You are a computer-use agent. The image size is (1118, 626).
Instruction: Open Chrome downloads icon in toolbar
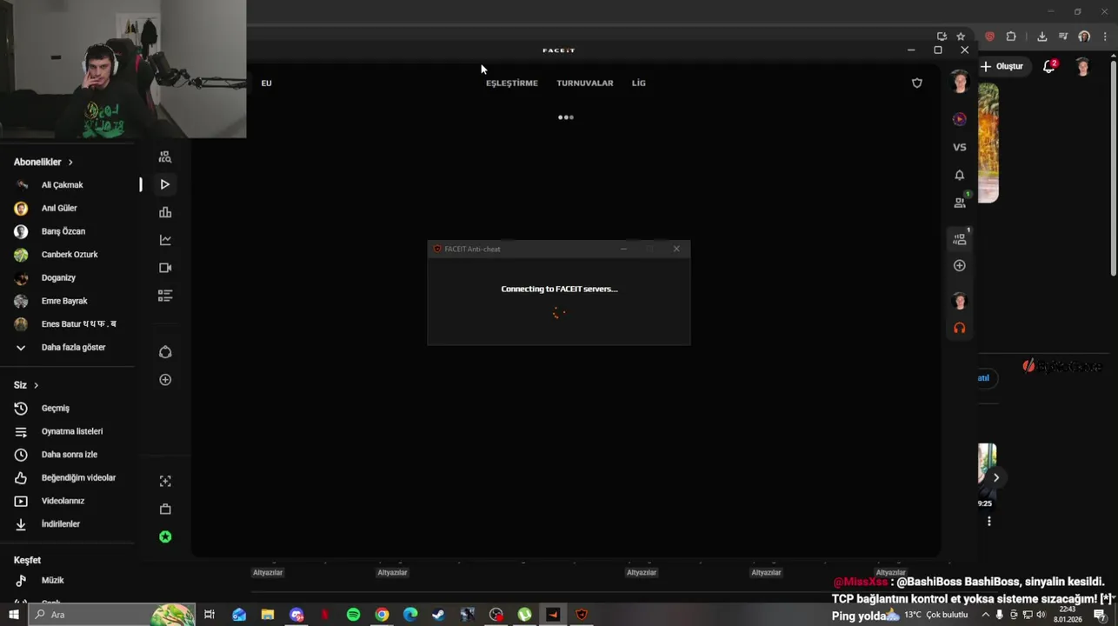1041,37
